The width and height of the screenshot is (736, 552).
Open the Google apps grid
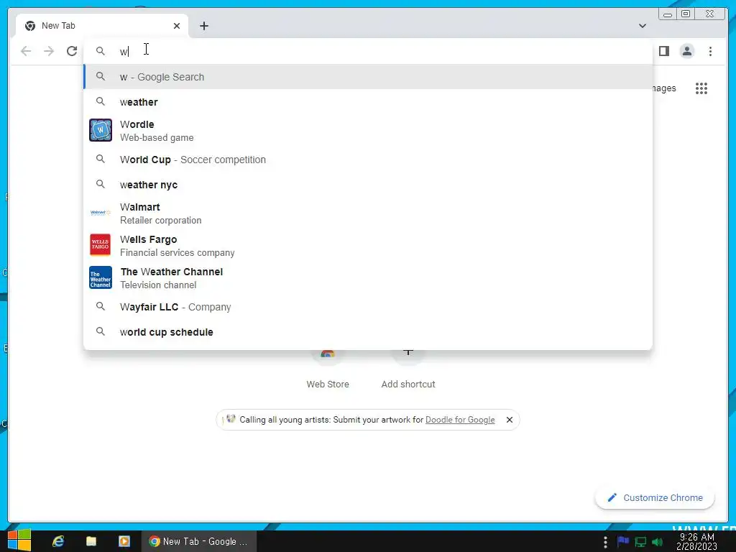coord(701,88)
